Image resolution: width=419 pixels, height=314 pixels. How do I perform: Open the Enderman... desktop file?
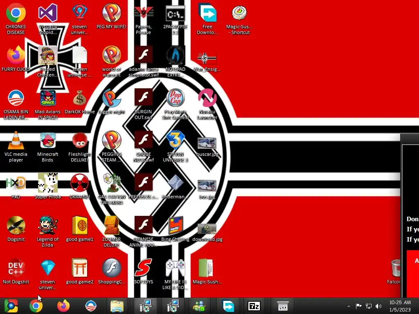175,186
